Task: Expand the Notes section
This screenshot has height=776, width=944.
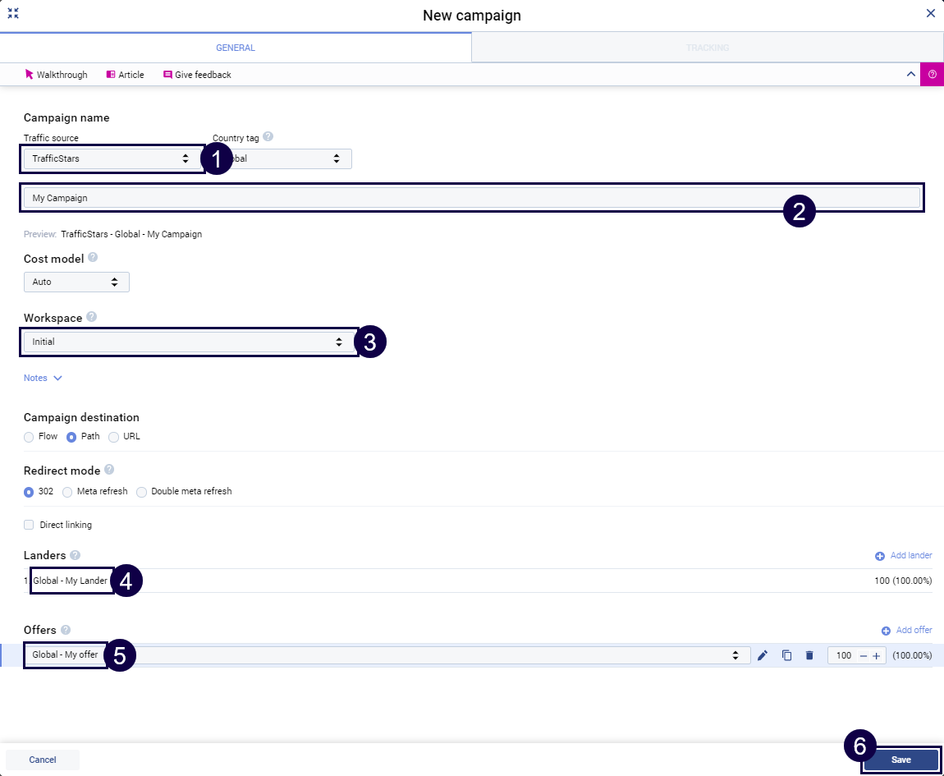Action: 43,378
